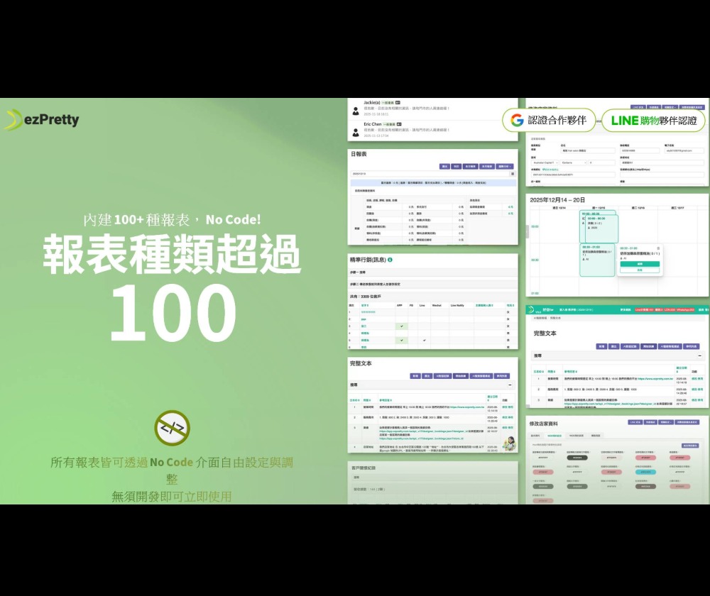The height and width of the screenshot is (596, 710).
Task: Click the ezPretty logo
Action: pos(42,120)
